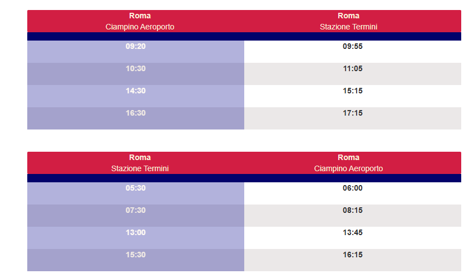Screen dimensions: 464x274
Task: Click first table's Ciampino Aeroporto header
Action: 140,27
